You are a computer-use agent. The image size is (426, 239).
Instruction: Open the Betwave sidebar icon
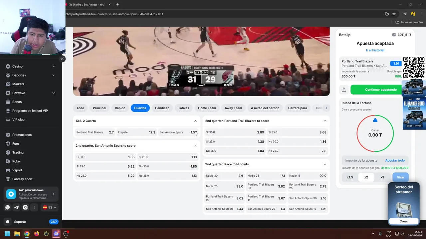click(8, 93)
